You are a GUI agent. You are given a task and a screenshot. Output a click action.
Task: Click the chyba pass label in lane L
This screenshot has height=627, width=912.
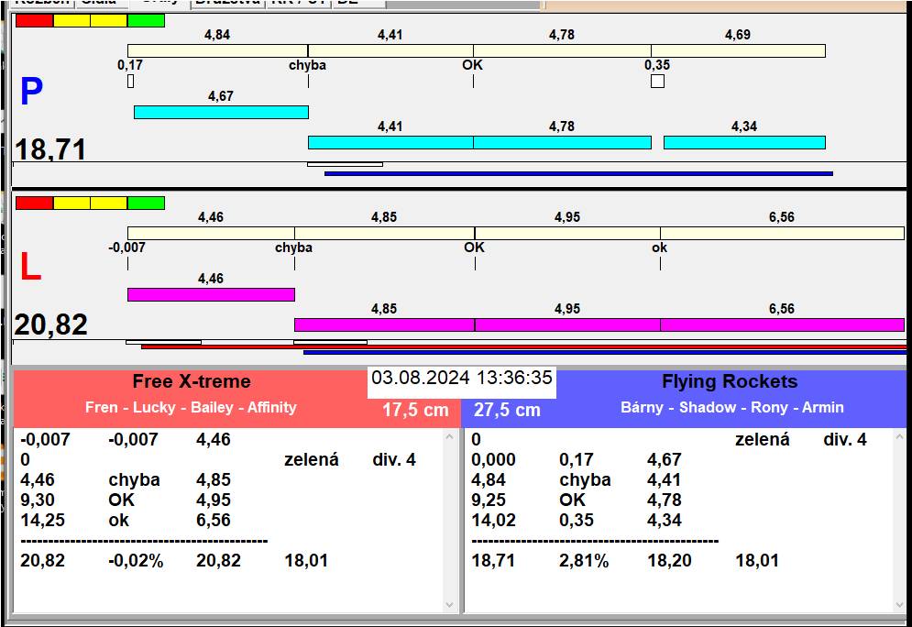(293, 247)
